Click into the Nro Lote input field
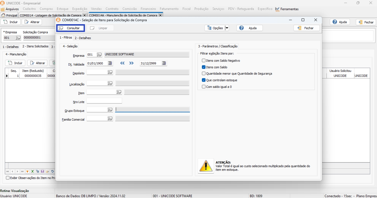The height and width of the screenshot is (198, 377). pos(104,101)
